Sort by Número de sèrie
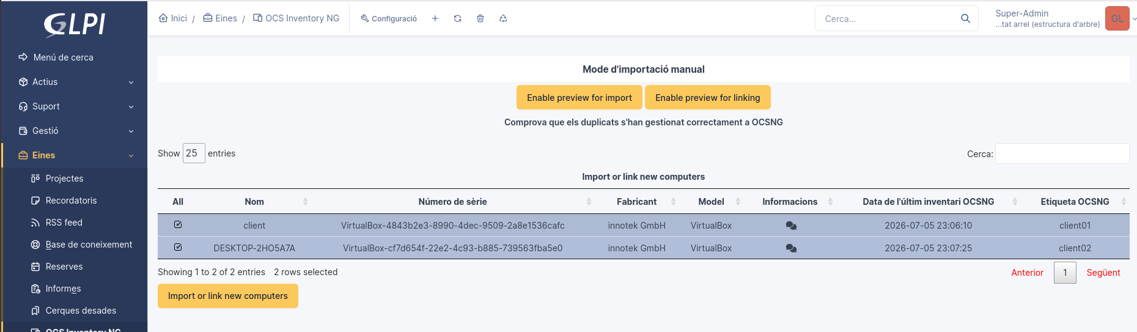 (x=452, y=202)
